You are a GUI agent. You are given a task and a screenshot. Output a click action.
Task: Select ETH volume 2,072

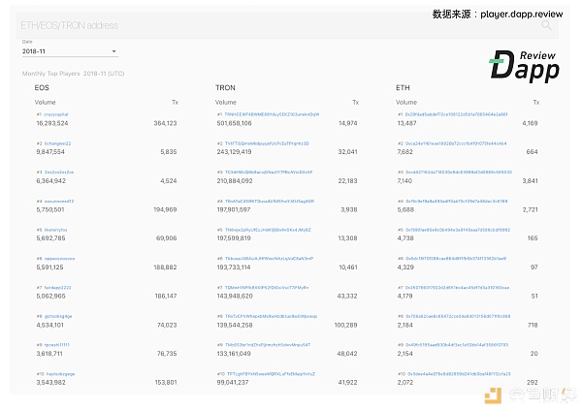pos(404,382)
